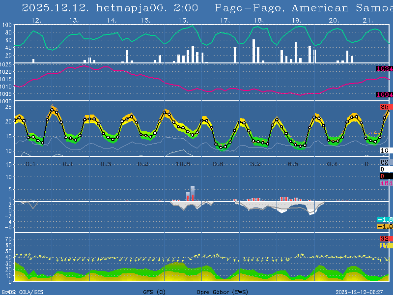Select the red 25 temperature maximum badge
The width and height of the screenshot is (393, 295).
[x=384, y=107]
